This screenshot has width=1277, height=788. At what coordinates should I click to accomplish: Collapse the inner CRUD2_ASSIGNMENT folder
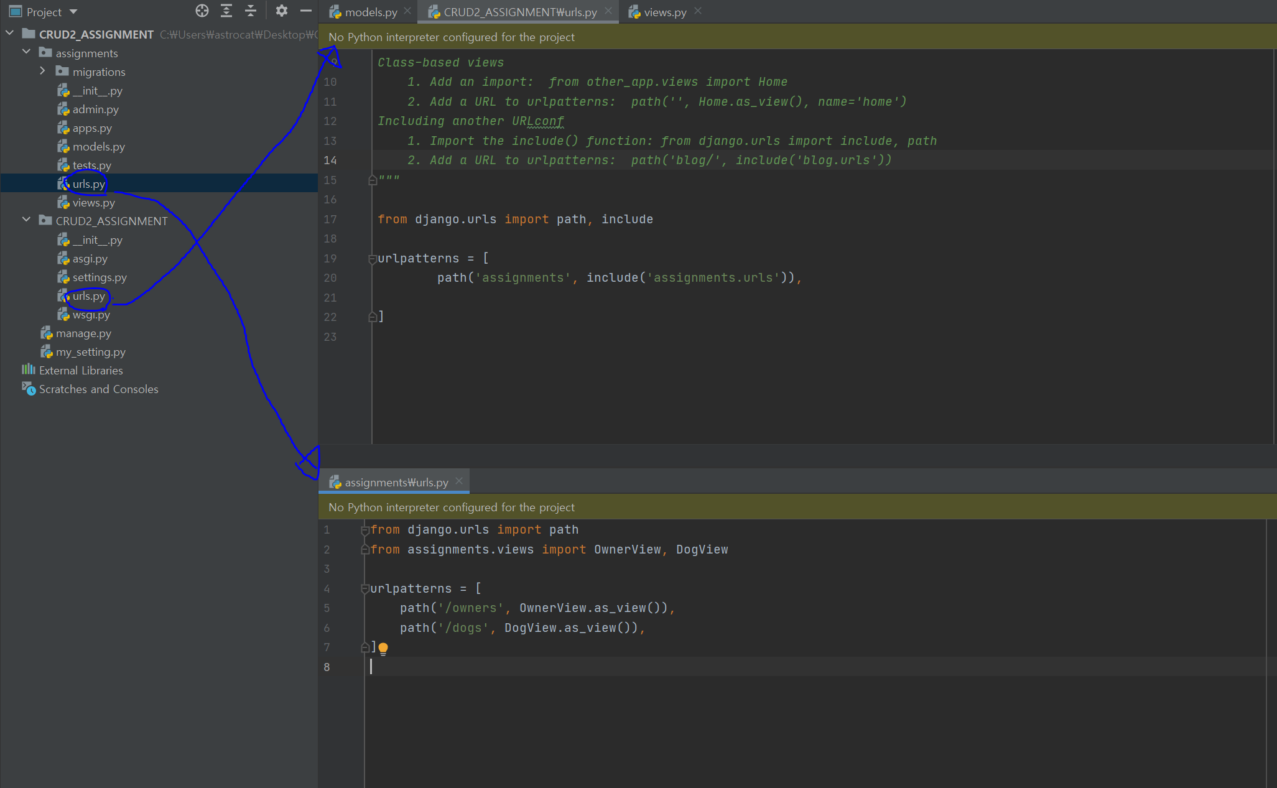(26, 220)
